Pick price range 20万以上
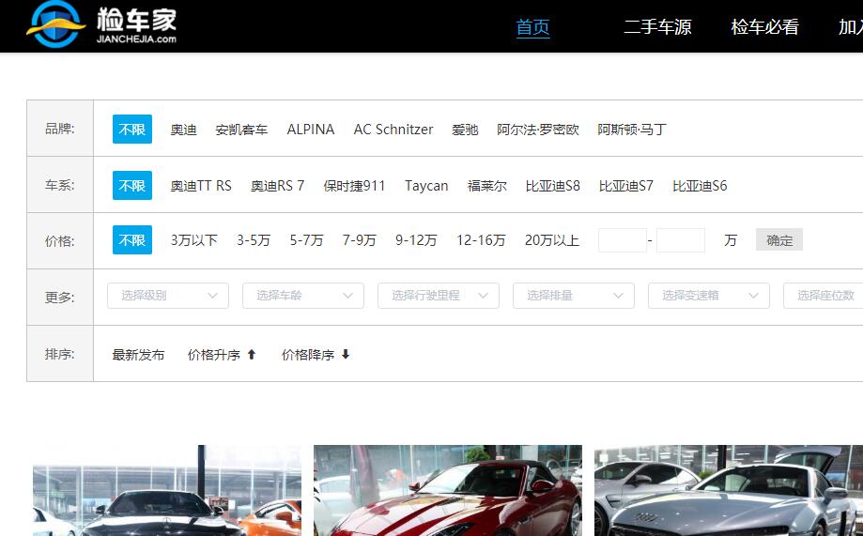Image resolution: width=863 pixels, height=536 pixels. pos(552,240)
